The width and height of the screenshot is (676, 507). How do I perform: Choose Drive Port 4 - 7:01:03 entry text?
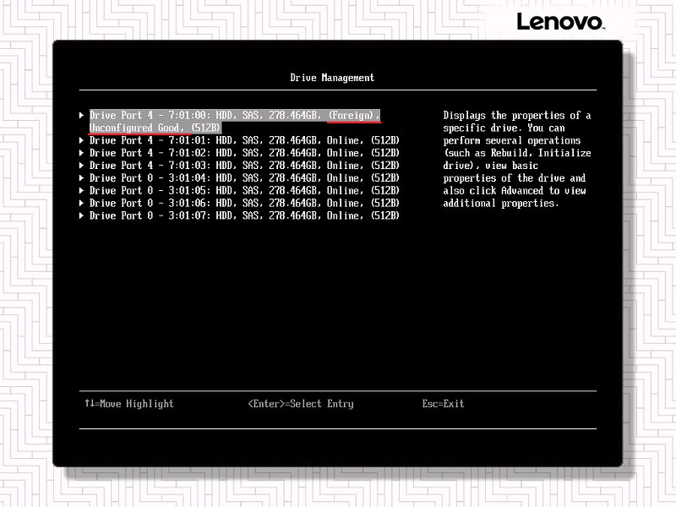tap(244, 166)
